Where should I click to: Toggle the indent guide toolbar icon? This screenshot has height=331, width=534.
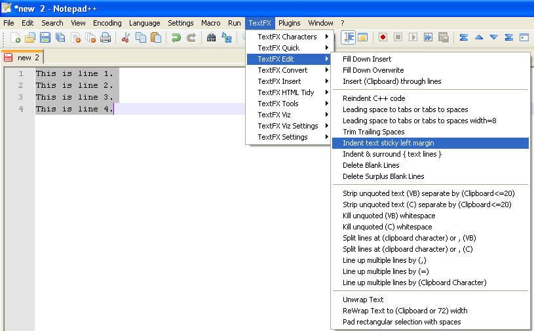349,37
